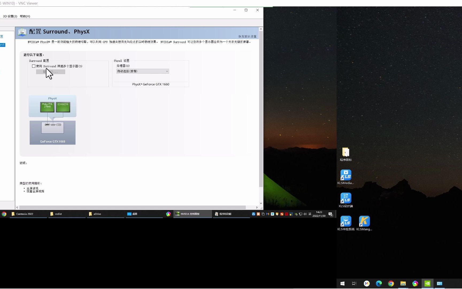Click the horizontal scrollbar right arrow
The width and height of the screenshot is (462, 289).
click(257, 207)
